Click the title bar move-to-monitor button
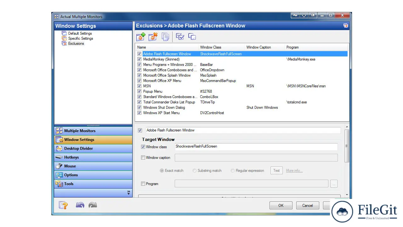This screenshot has height=227, width=403. [x=295, y=15]
